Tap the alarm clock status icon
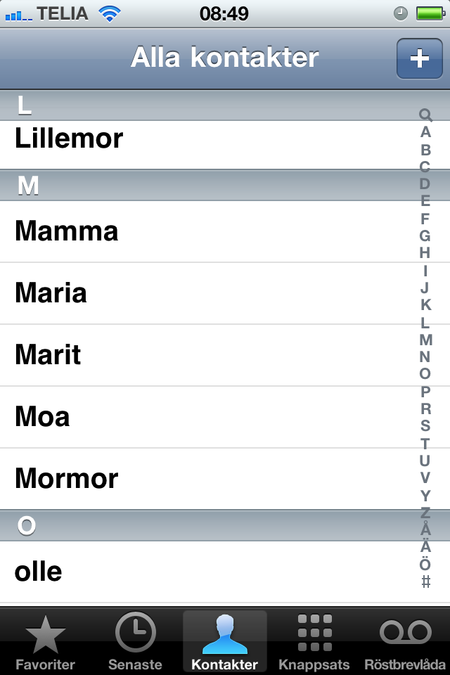Screen dimensions: 450x675 tap(401, 14)
